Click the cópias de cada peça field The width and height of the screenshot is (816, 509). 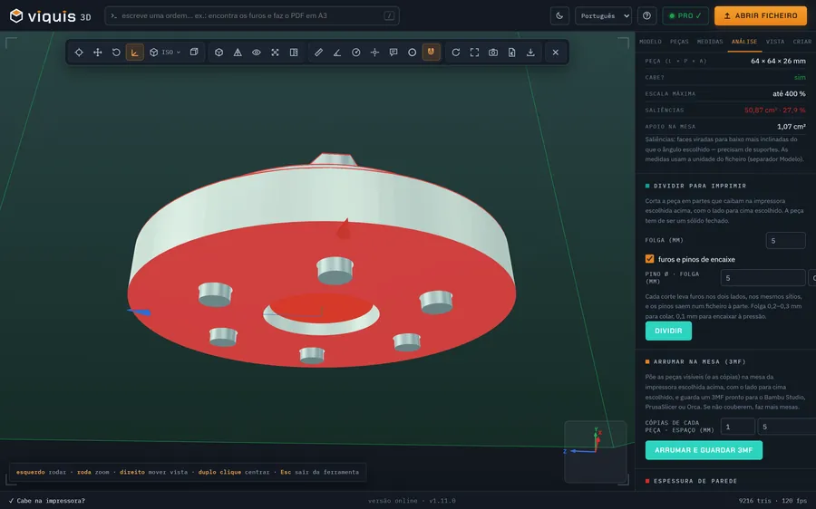pos(737,427)
